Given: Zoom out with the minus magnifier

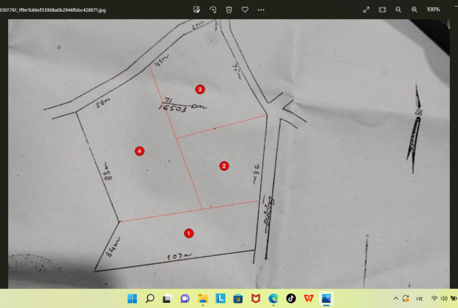Looking at the screenshot, I should pyautogui.click(x=399, y=10).
